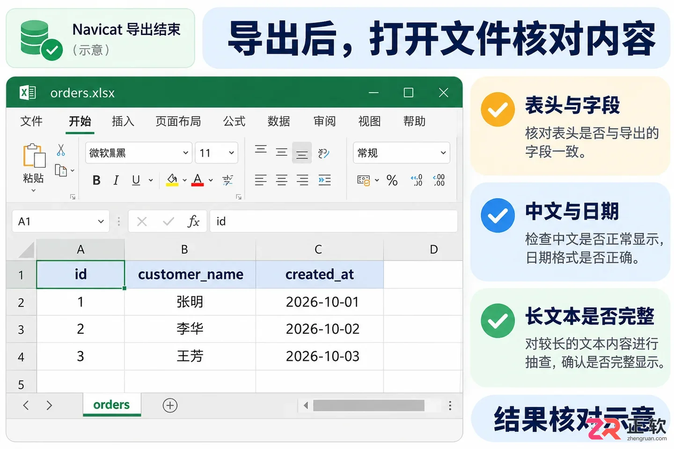Click the Paste clipboard icon

pos(34,155)
